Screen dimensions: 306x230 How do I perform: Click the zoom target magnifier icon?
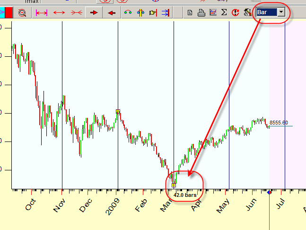click(x=22, y=13)
